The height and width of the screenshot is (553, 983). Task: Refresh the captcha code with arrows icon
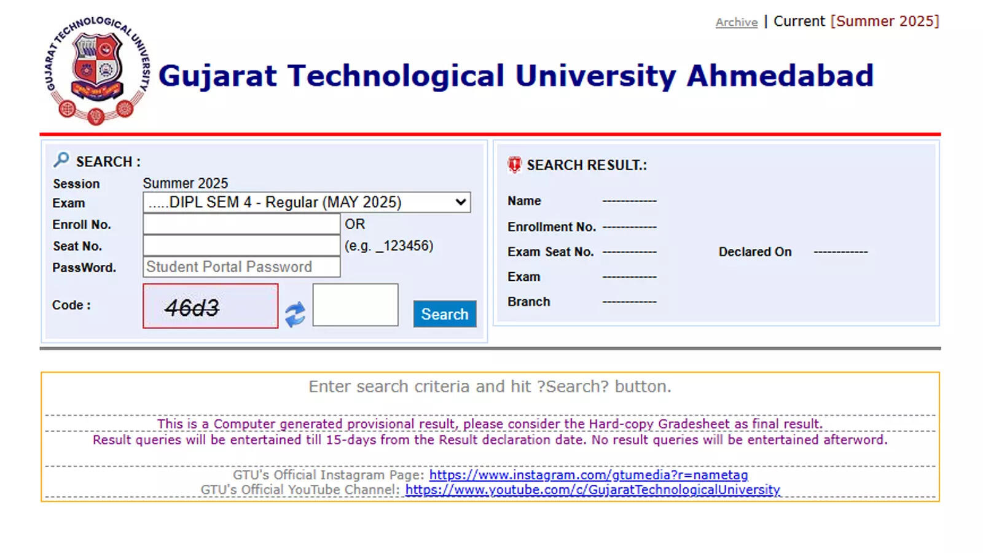click(295, 314)
